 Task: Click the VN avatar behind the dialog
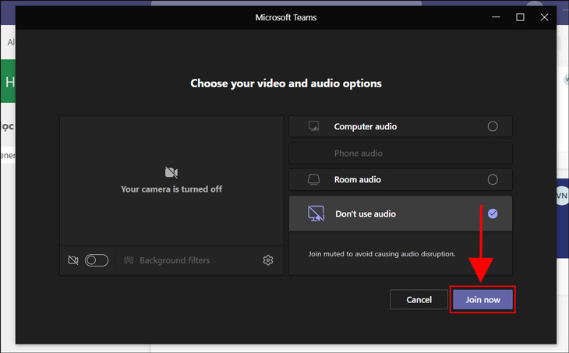[563, 196]
